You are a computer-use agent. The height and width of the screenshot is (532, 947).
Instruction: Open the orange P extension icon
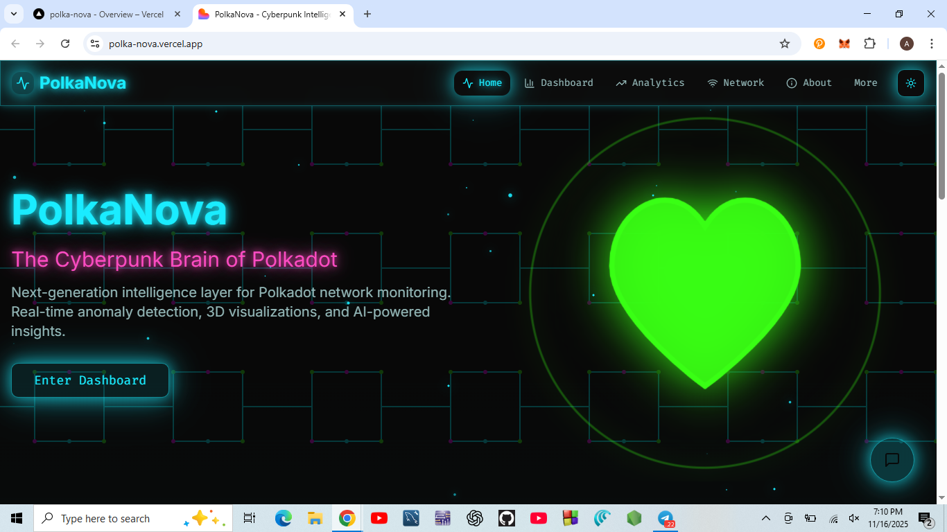click(819, 44)
